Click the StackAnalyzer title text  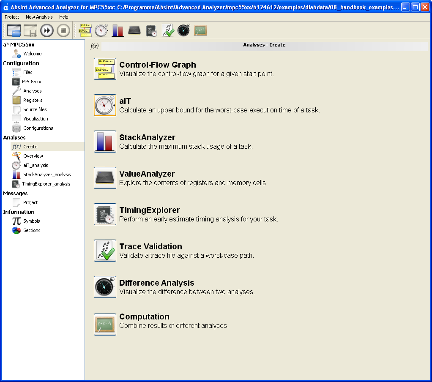click(147, 137)
